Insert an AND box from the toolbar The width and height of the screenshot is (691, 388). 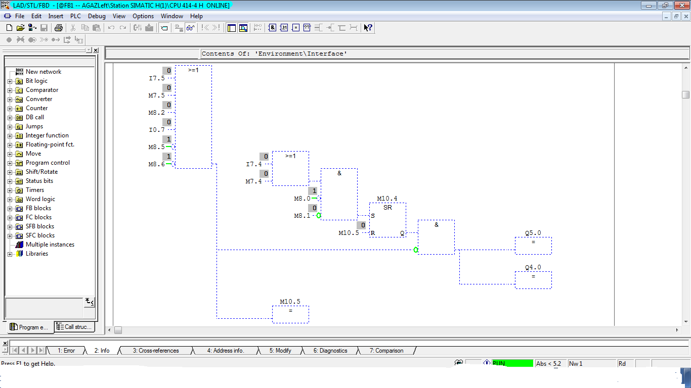click(272, 28)
